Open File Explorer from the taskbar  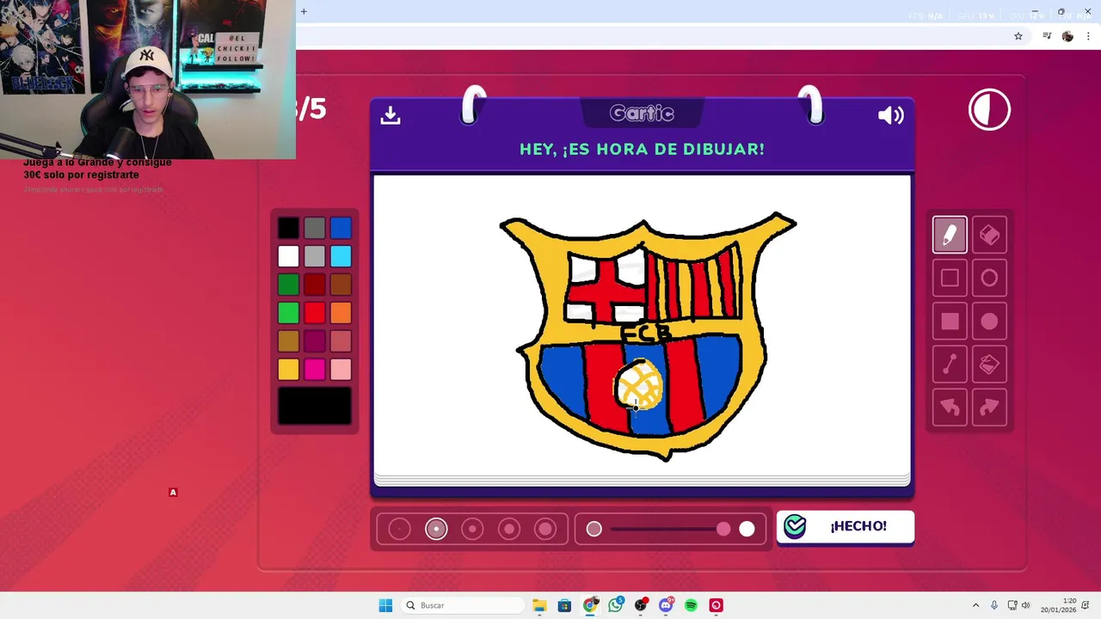point(539,605)
